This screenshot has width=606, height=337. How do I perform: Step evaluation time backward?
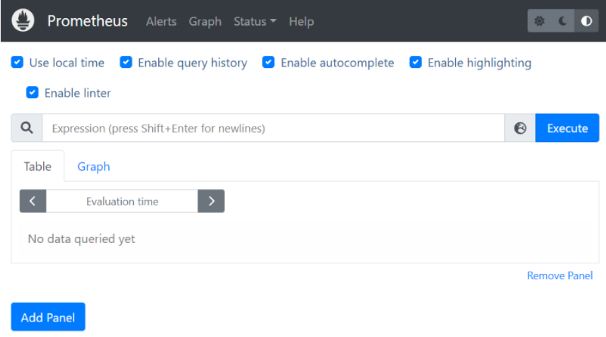(x=33, y=200)
